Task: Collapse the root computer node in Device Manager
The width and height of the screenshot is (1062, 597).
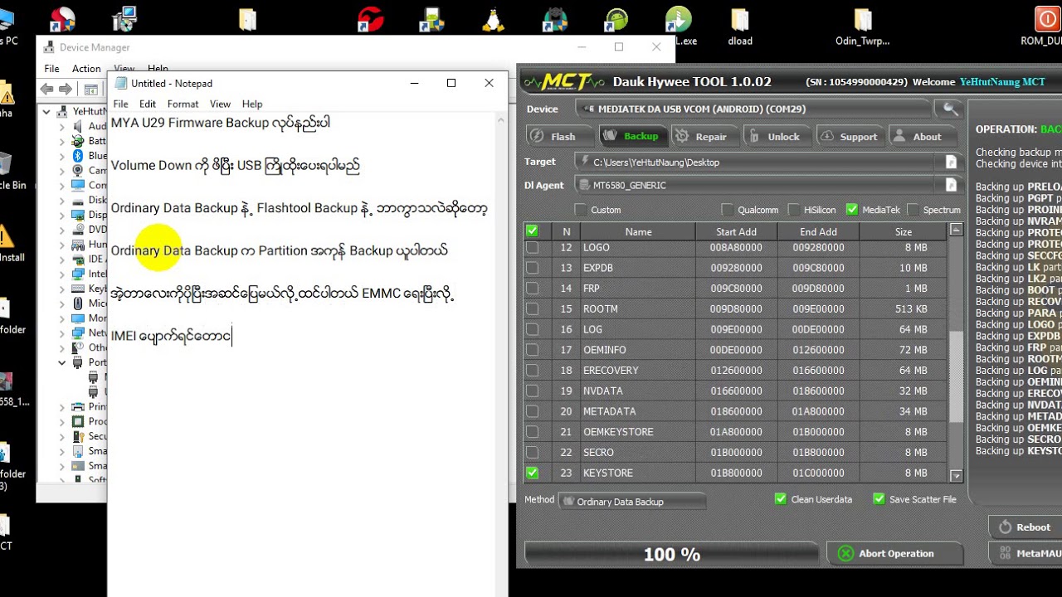Action: tap(46, 111)
